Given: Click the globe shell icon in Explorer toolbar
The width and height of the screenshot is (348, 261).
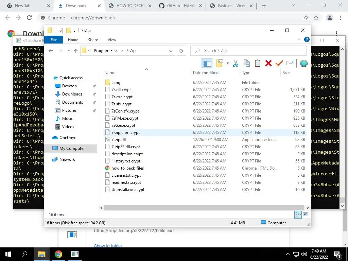Looking at the screenshot, I should [303, 63].
